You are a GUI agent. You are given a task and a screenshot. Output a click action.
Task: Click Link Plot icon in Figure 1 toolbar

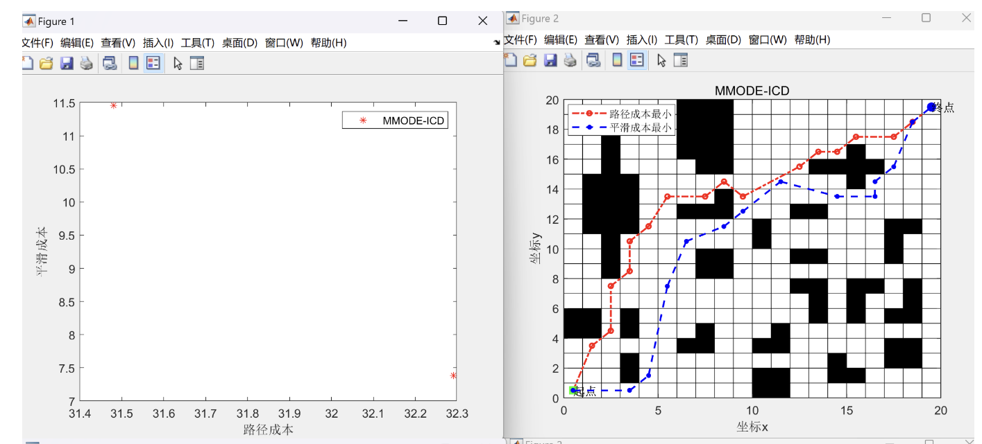coord(110,64)
